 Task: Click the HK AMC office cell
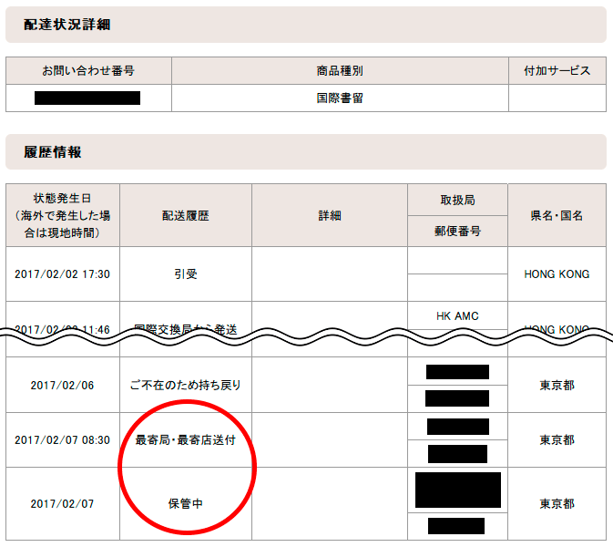[457, 315]
